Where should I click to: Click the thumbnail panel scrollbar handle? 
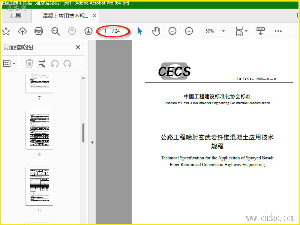[83, 133]
